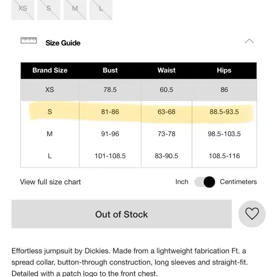
Task: Select the XS row in size table
Action: 138,90
